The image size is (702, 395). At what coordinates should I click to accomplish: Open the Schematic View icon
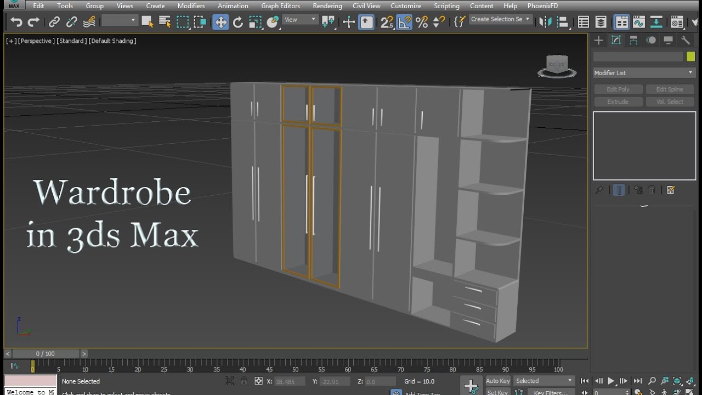coord(656,22)
